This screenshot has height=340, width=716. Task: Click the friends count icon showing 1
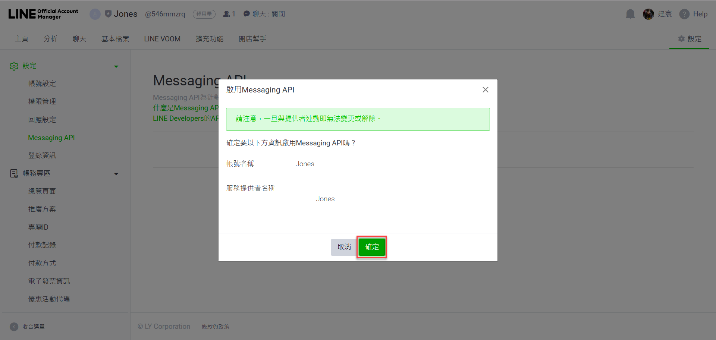click(x=226, y=14)
